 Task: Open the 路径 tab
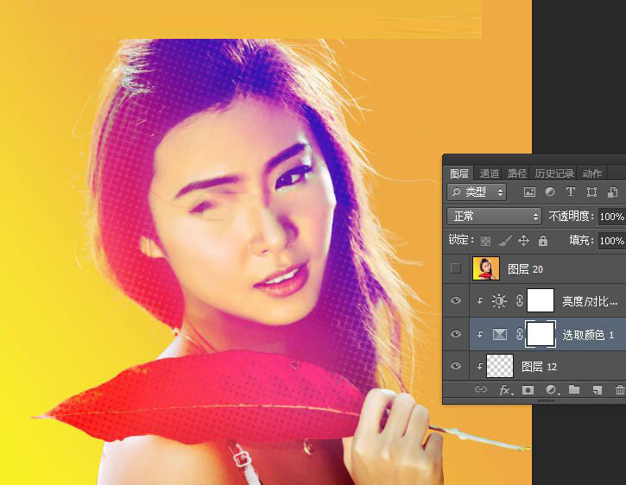(x=516, y=173)
